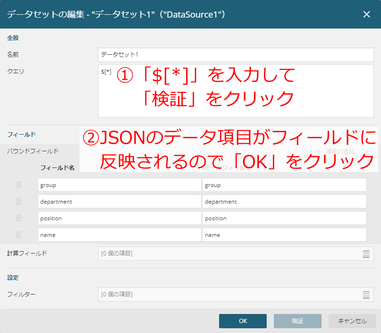Delete the group field row
The image size is (381, 333).
pos(19,185)
